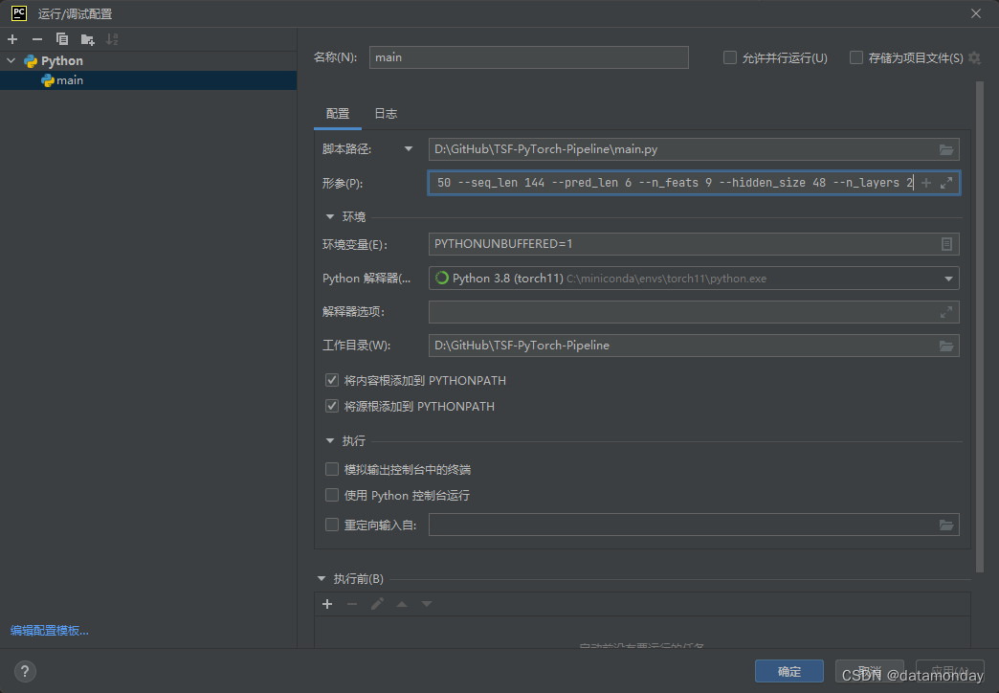Close the run/debug configuration dialog
The image size is (999, 693).
(976, 13)
